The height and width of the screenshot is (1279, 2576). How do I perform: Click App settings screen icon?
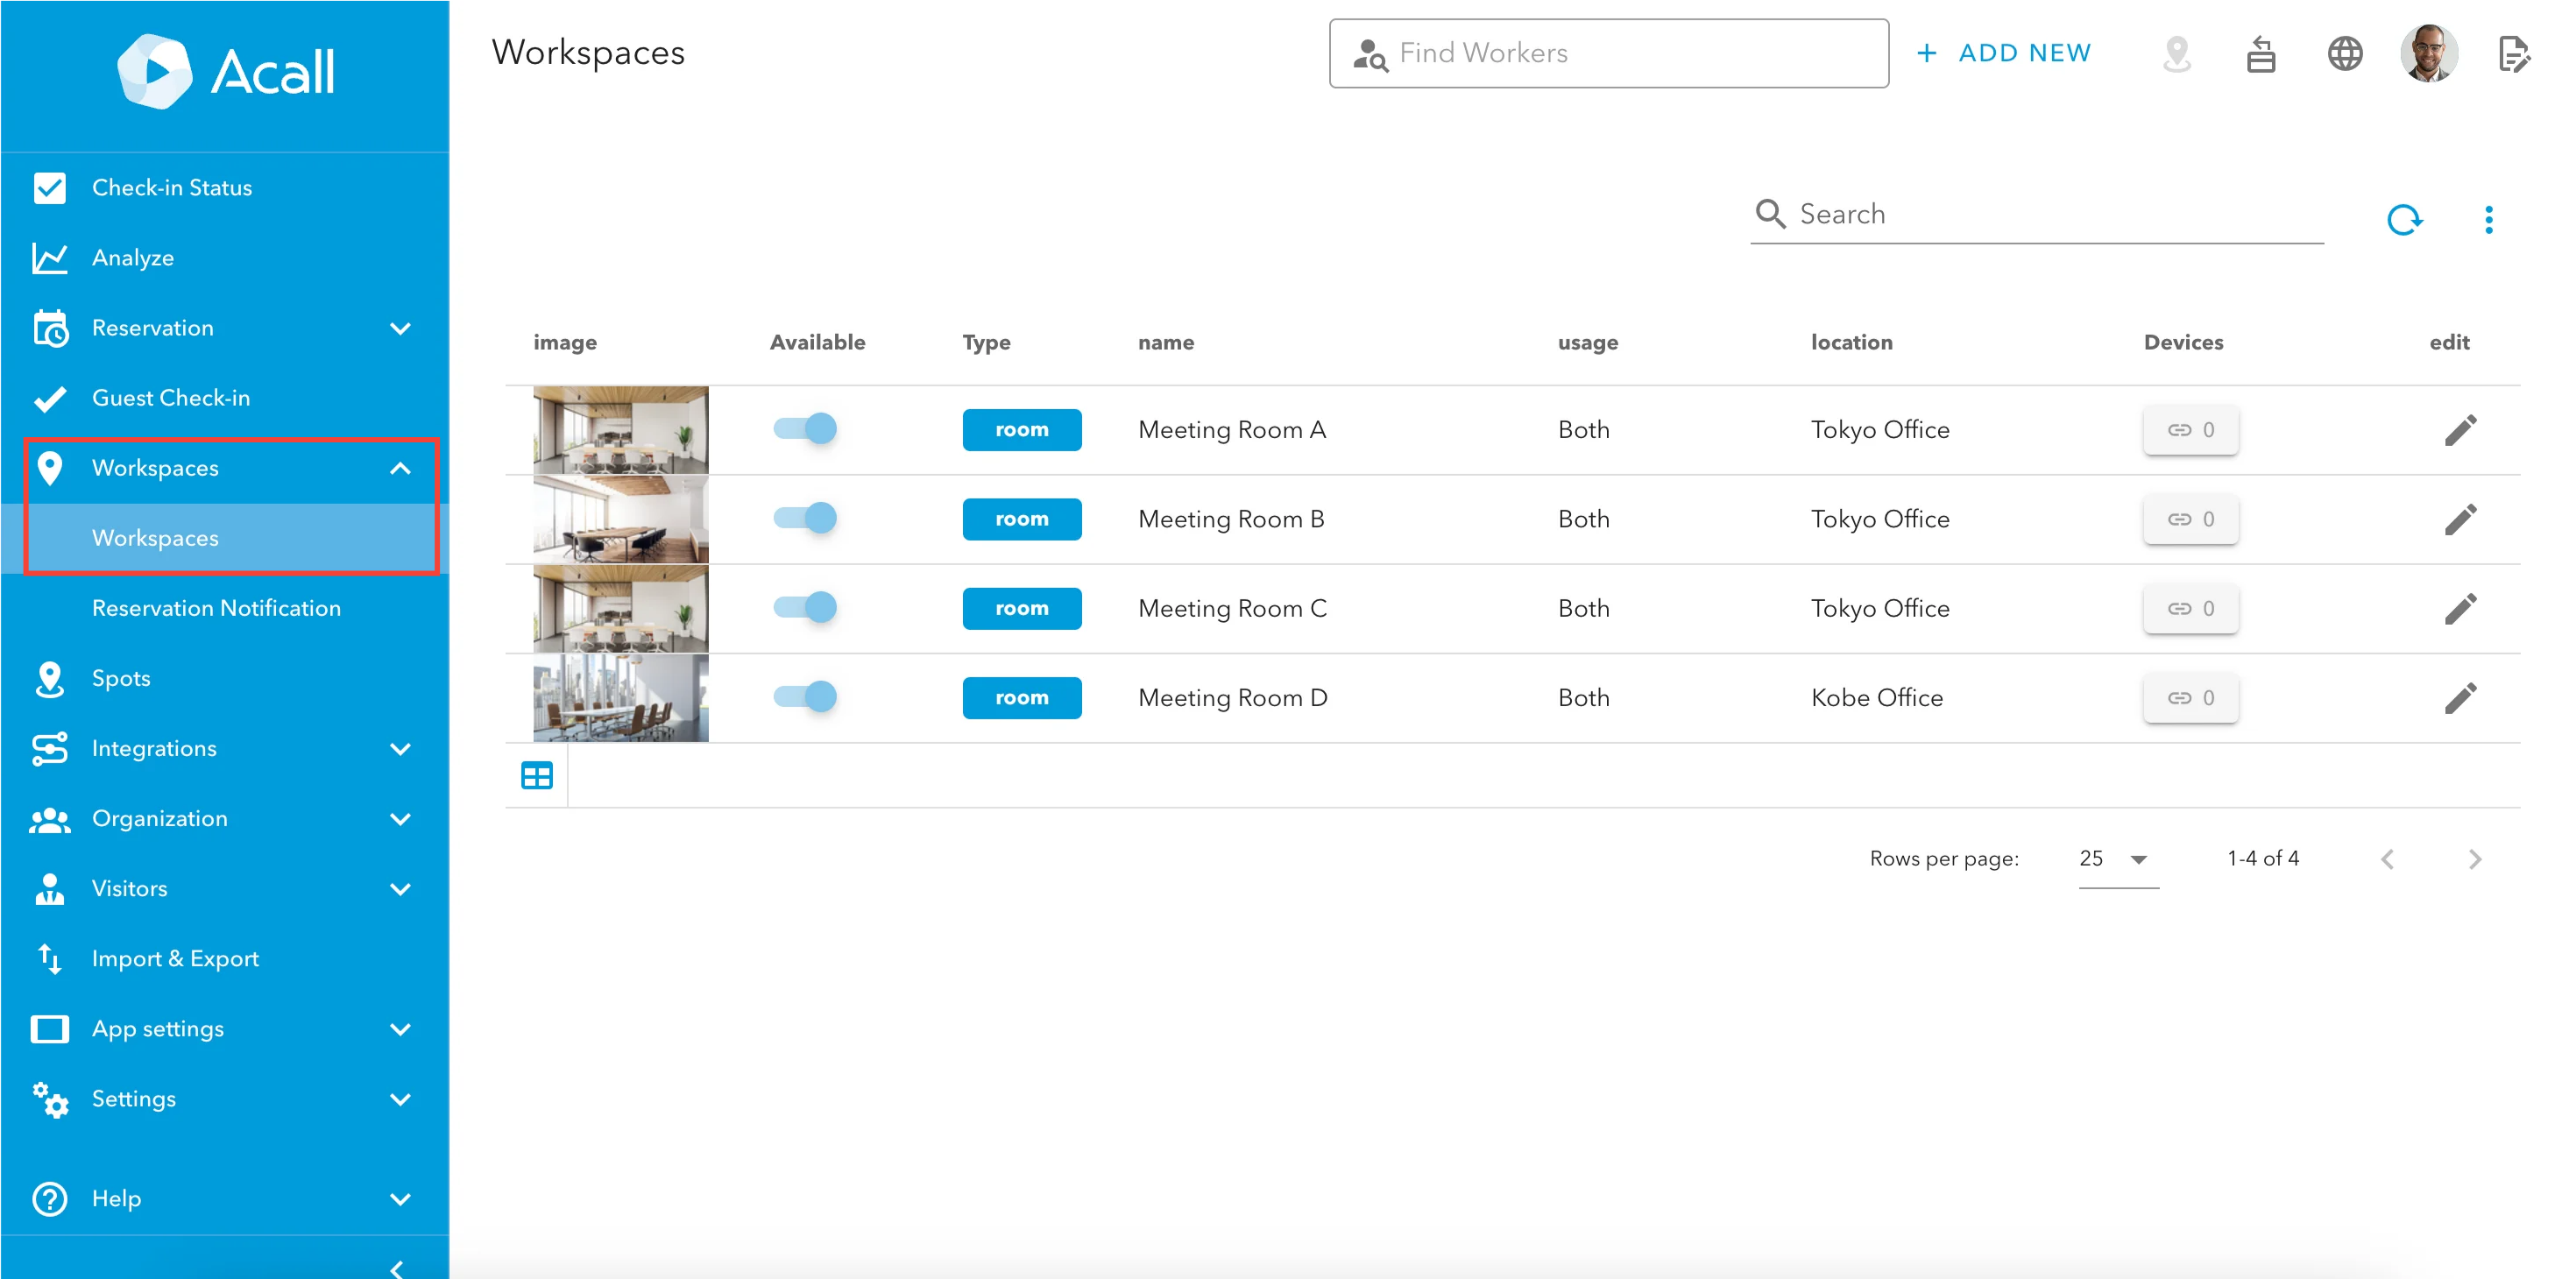coord(50,1029)
